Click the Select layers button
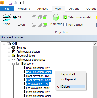The width and height of the screenshot is (97, 98). pyautogui.click(x=7, y=20)
